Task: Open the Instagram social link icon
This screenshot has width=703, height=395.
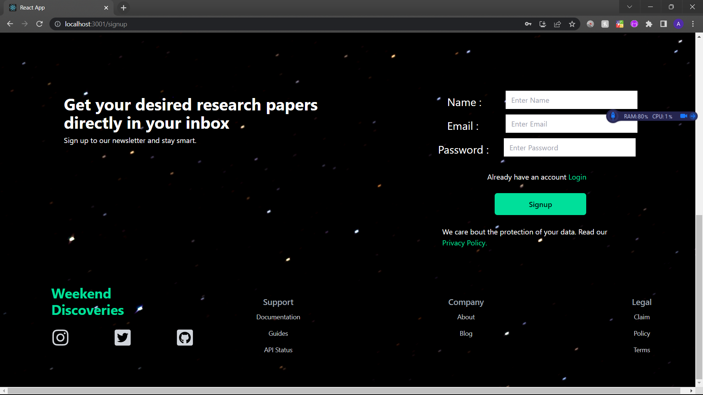Action: coord(60,337)
